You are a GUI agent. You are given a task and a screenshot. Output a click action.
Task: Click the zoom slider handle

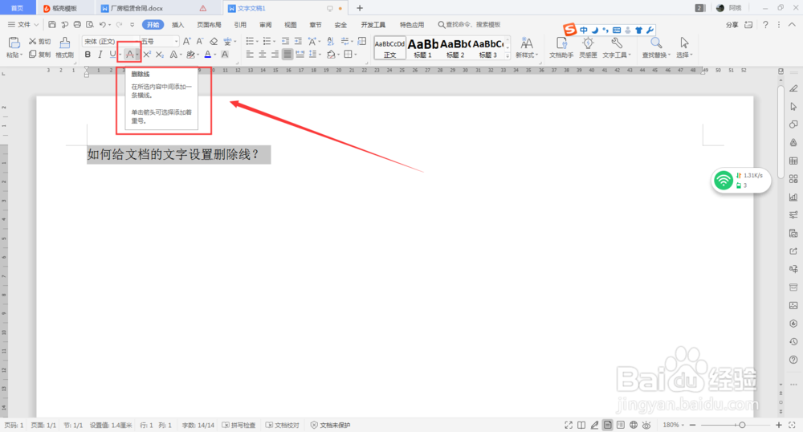741,425
